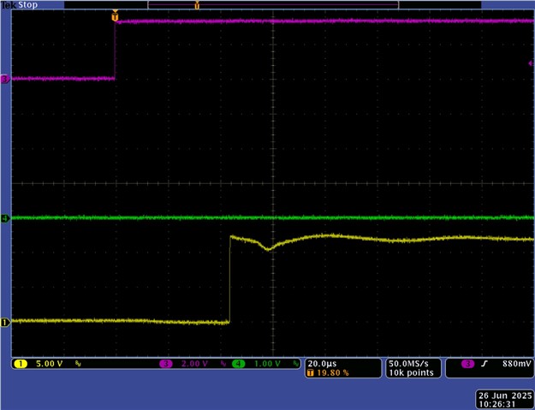Click the channel 1 coupling symbol after 5.00 V

pyautogui.click(x=78, y=364)
